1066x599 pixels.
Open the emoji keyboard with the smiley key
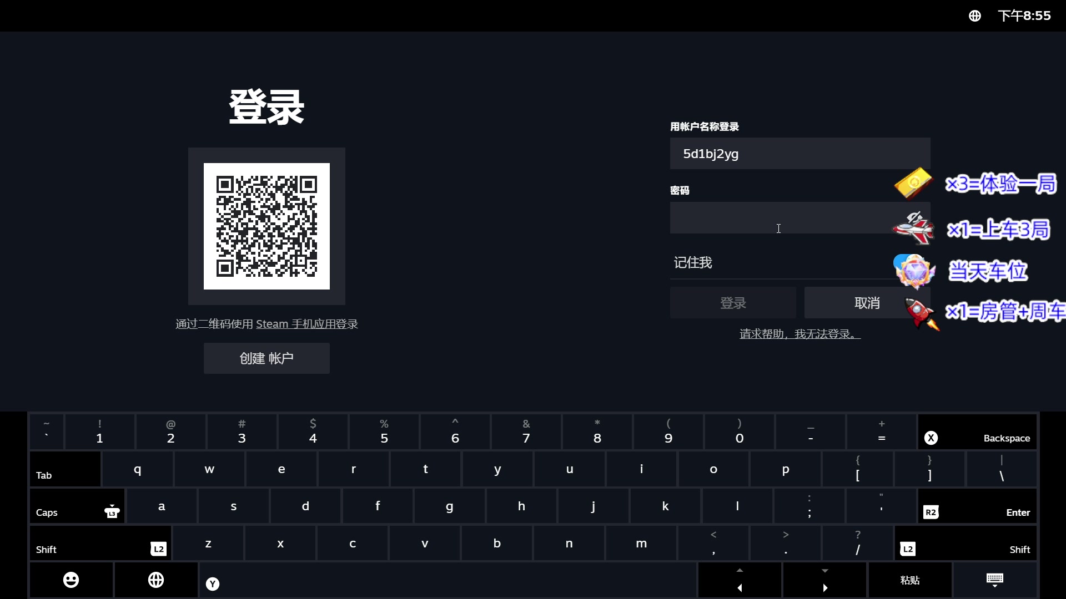[x=71, y=580]
